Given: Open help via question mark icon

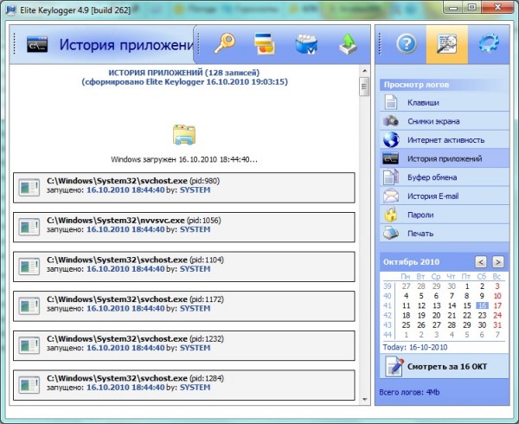Looking at the screenshot, I should pos(407,43).
